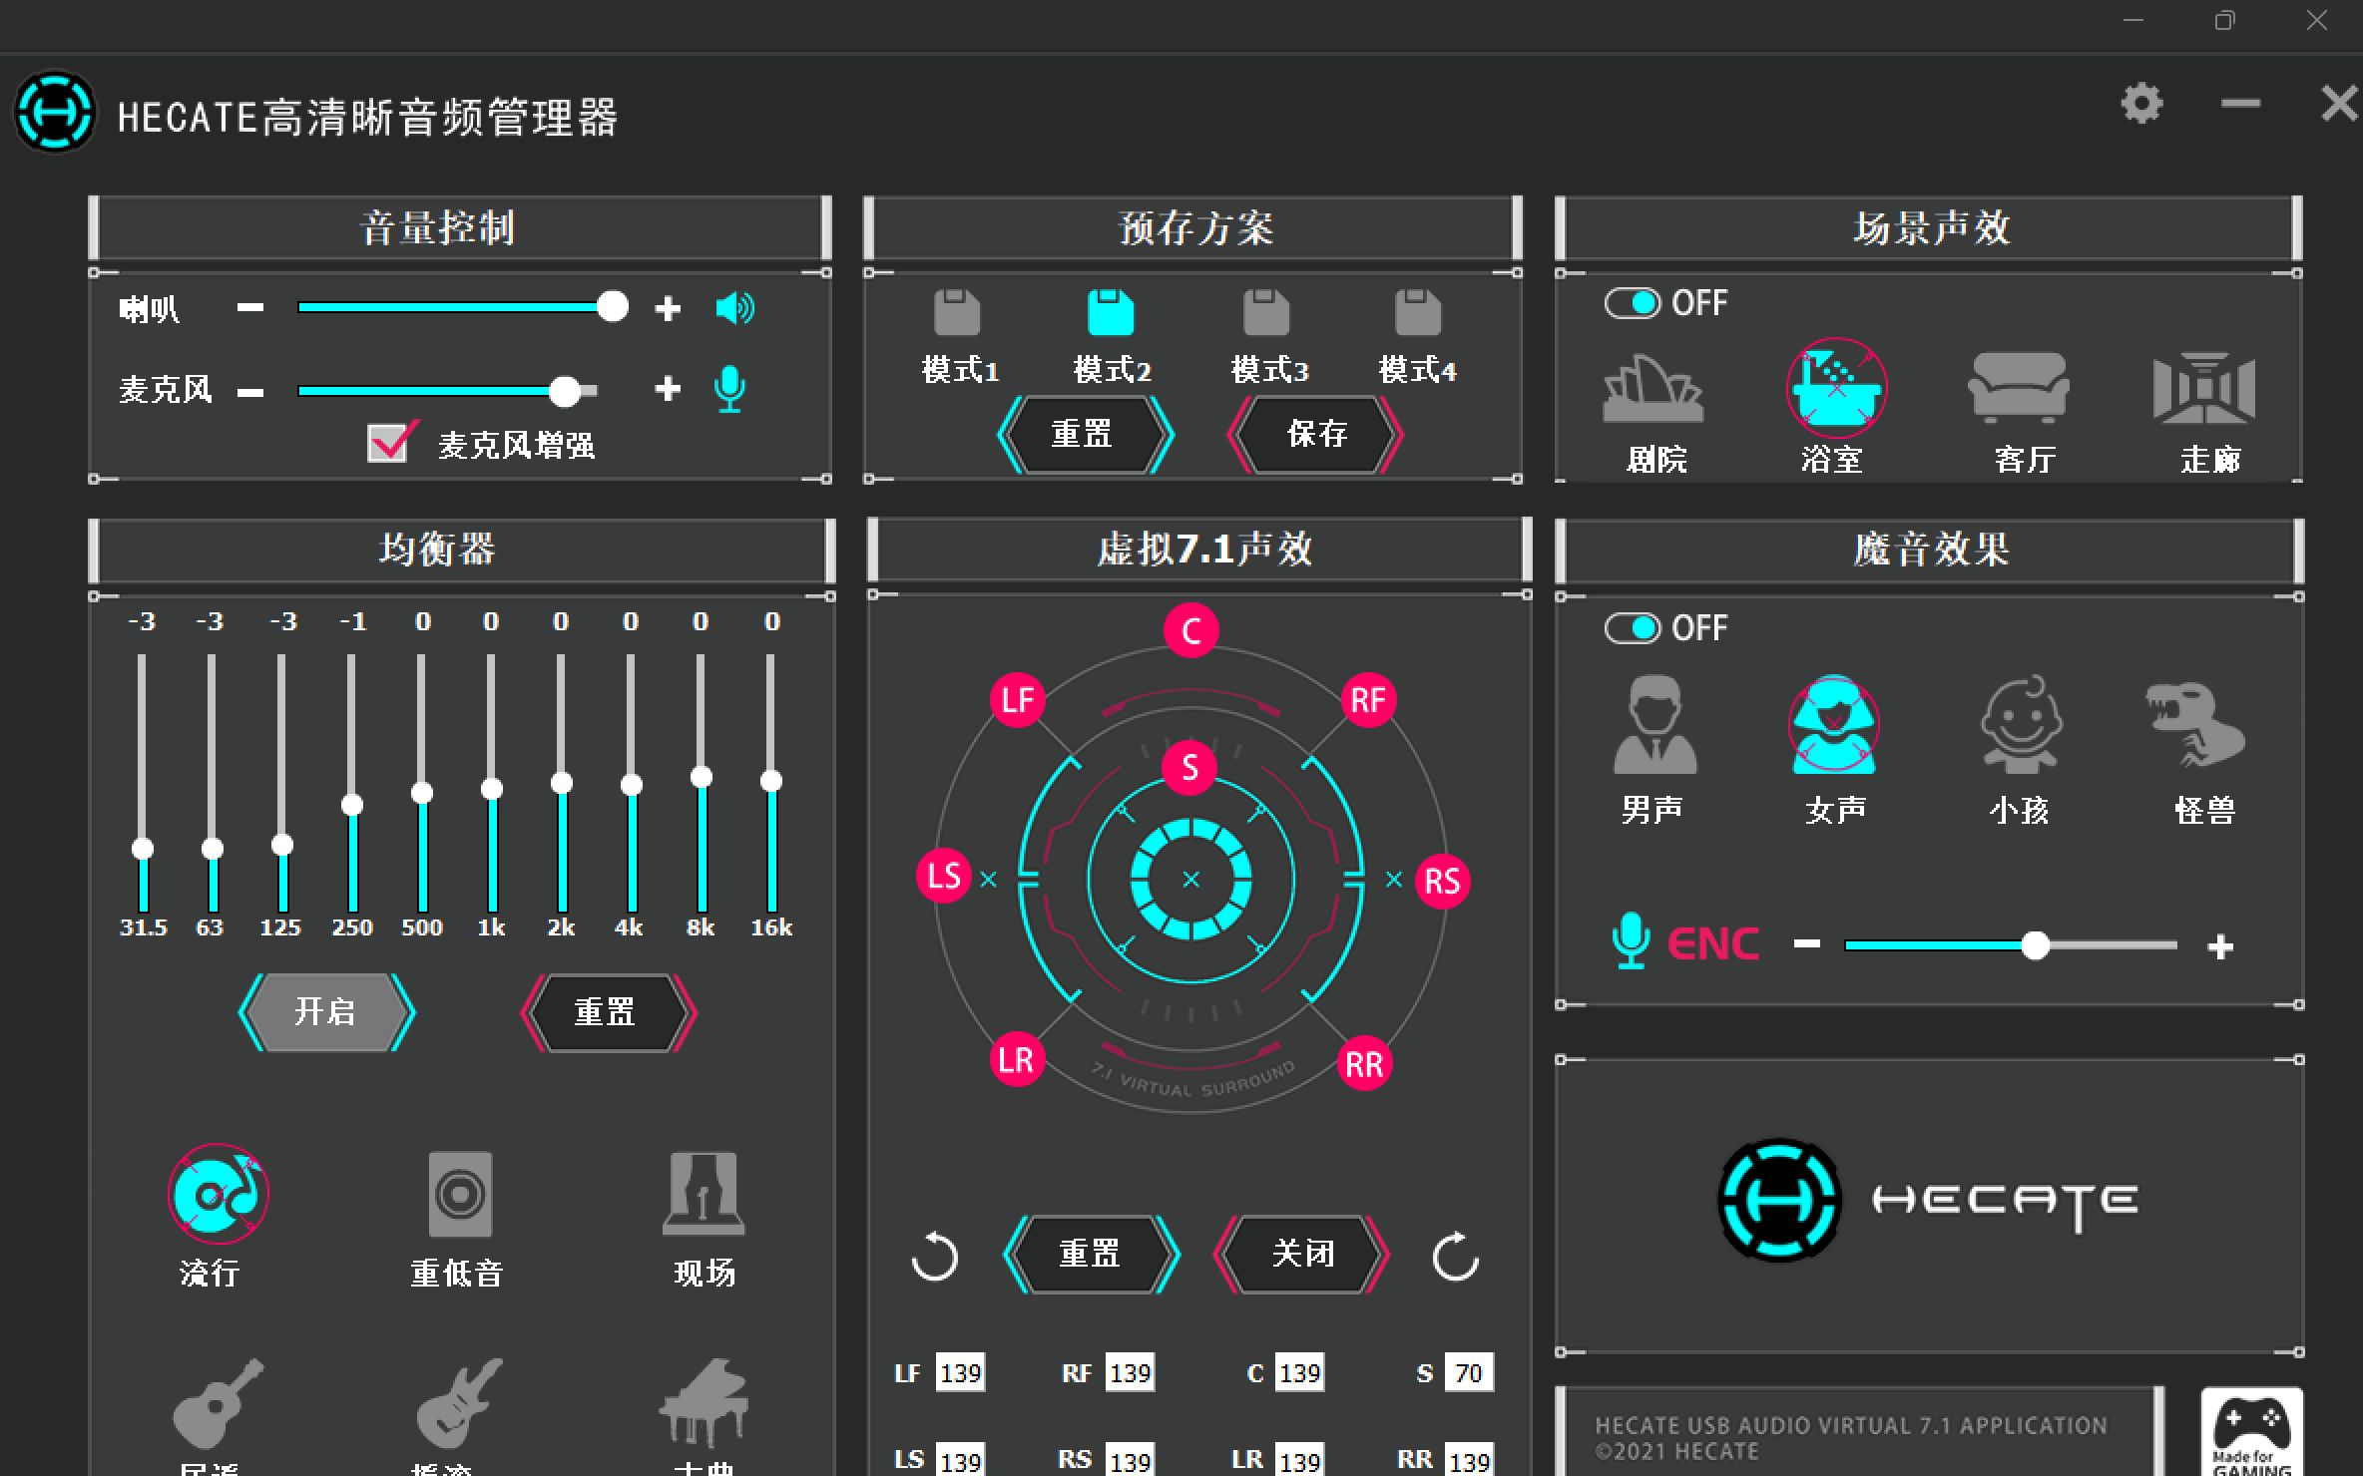This screenshot has height=1476, width=2363.
Task: Select preset 模式2 disk icon
Action: 1111,312
